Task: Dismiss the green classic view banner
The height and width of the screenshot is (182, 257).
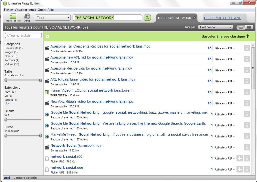Action: (x=47, y=36)
